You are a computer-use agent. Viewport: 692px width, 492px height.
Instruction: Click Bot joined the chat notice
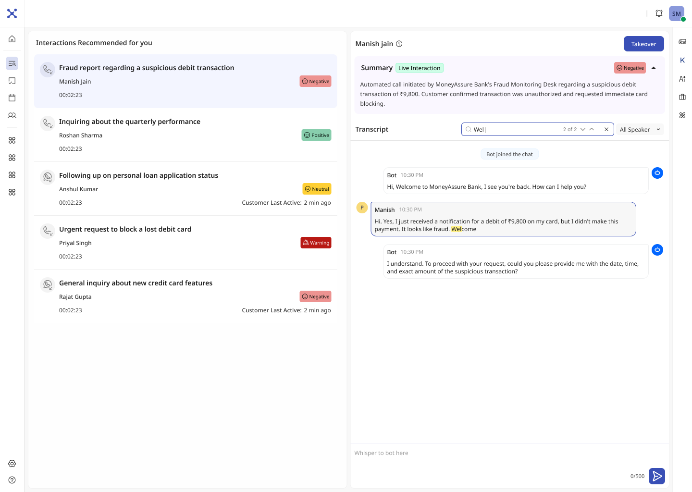point(509,154)
